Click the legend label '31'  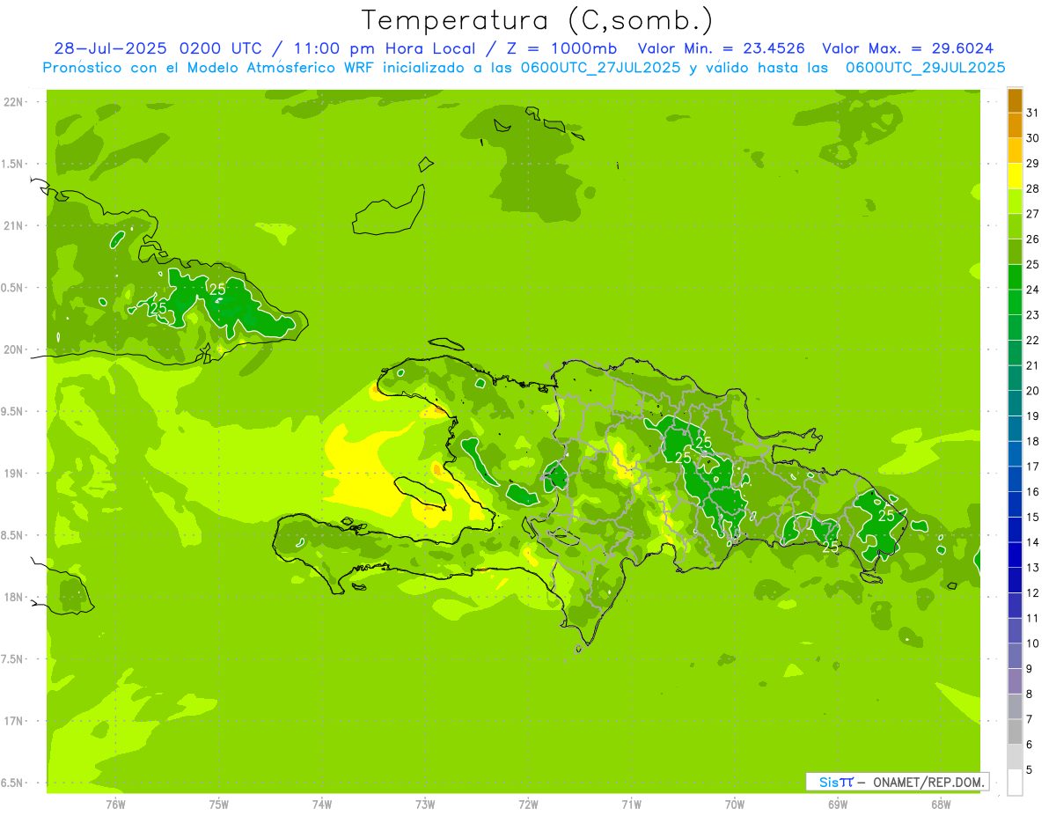pyautogui.click(x=1032, y=112)
